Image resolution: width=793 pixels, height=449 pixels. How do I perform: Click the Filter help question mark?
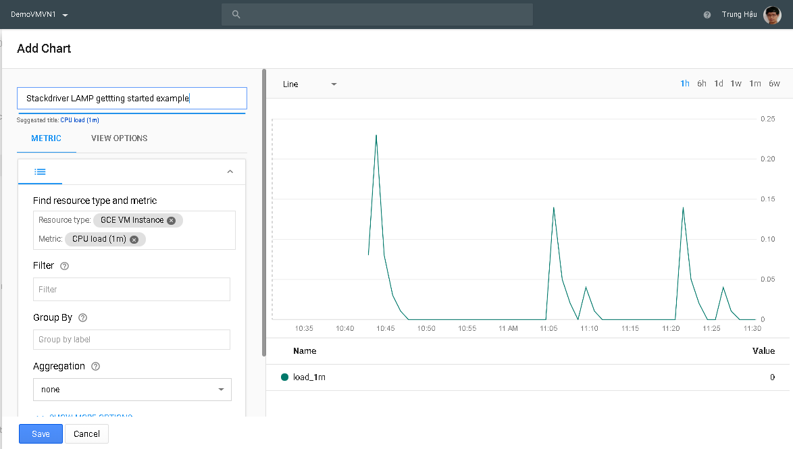pos(63,265)
